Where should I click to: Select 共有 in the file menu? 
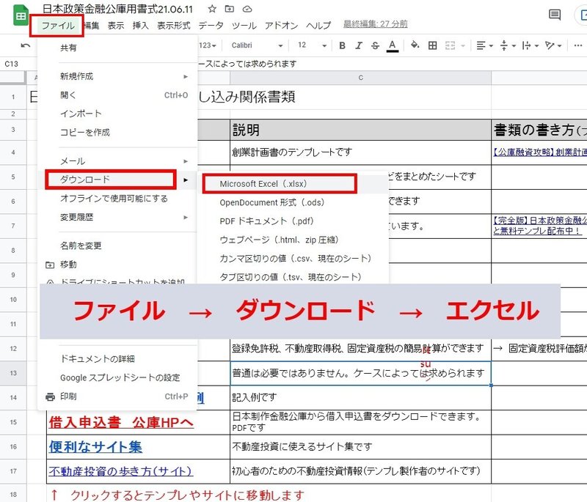pos(117,48)
